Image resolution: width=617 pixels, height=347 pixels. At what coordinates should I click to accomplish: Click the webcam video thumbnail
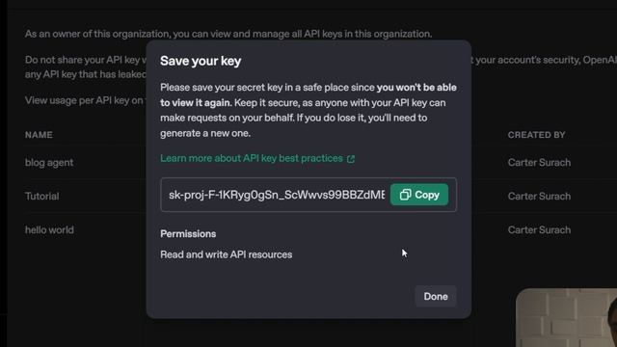(x=566, y=317)
